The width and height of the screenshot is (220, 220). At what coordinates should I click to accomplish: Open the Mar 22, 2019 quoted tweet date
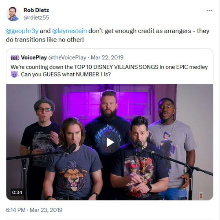pyautogui.click(x=107, y=57)
